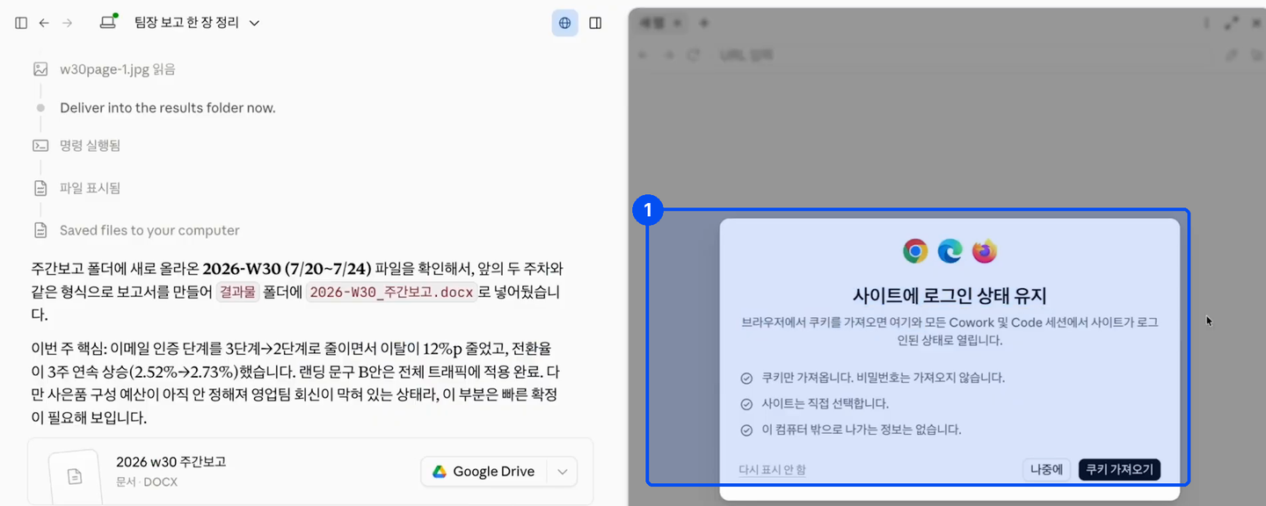Open the 파일 표시됨 step

pos(90,188)
